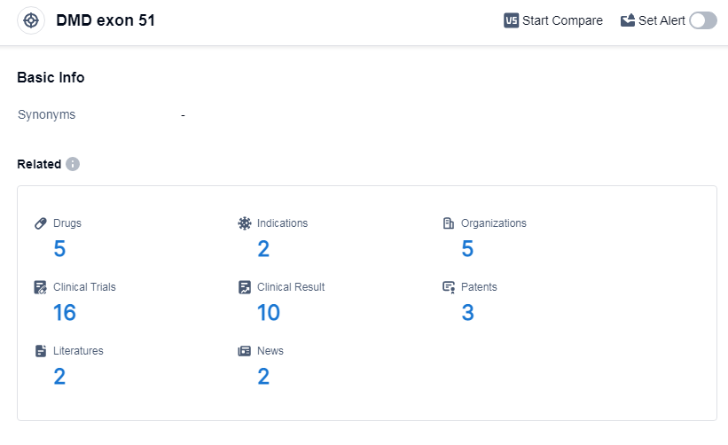Open the 10 Clinical Result count
The width and height of the screenshot is (728, 445).
pyautogui.click(x=269, y=313)
